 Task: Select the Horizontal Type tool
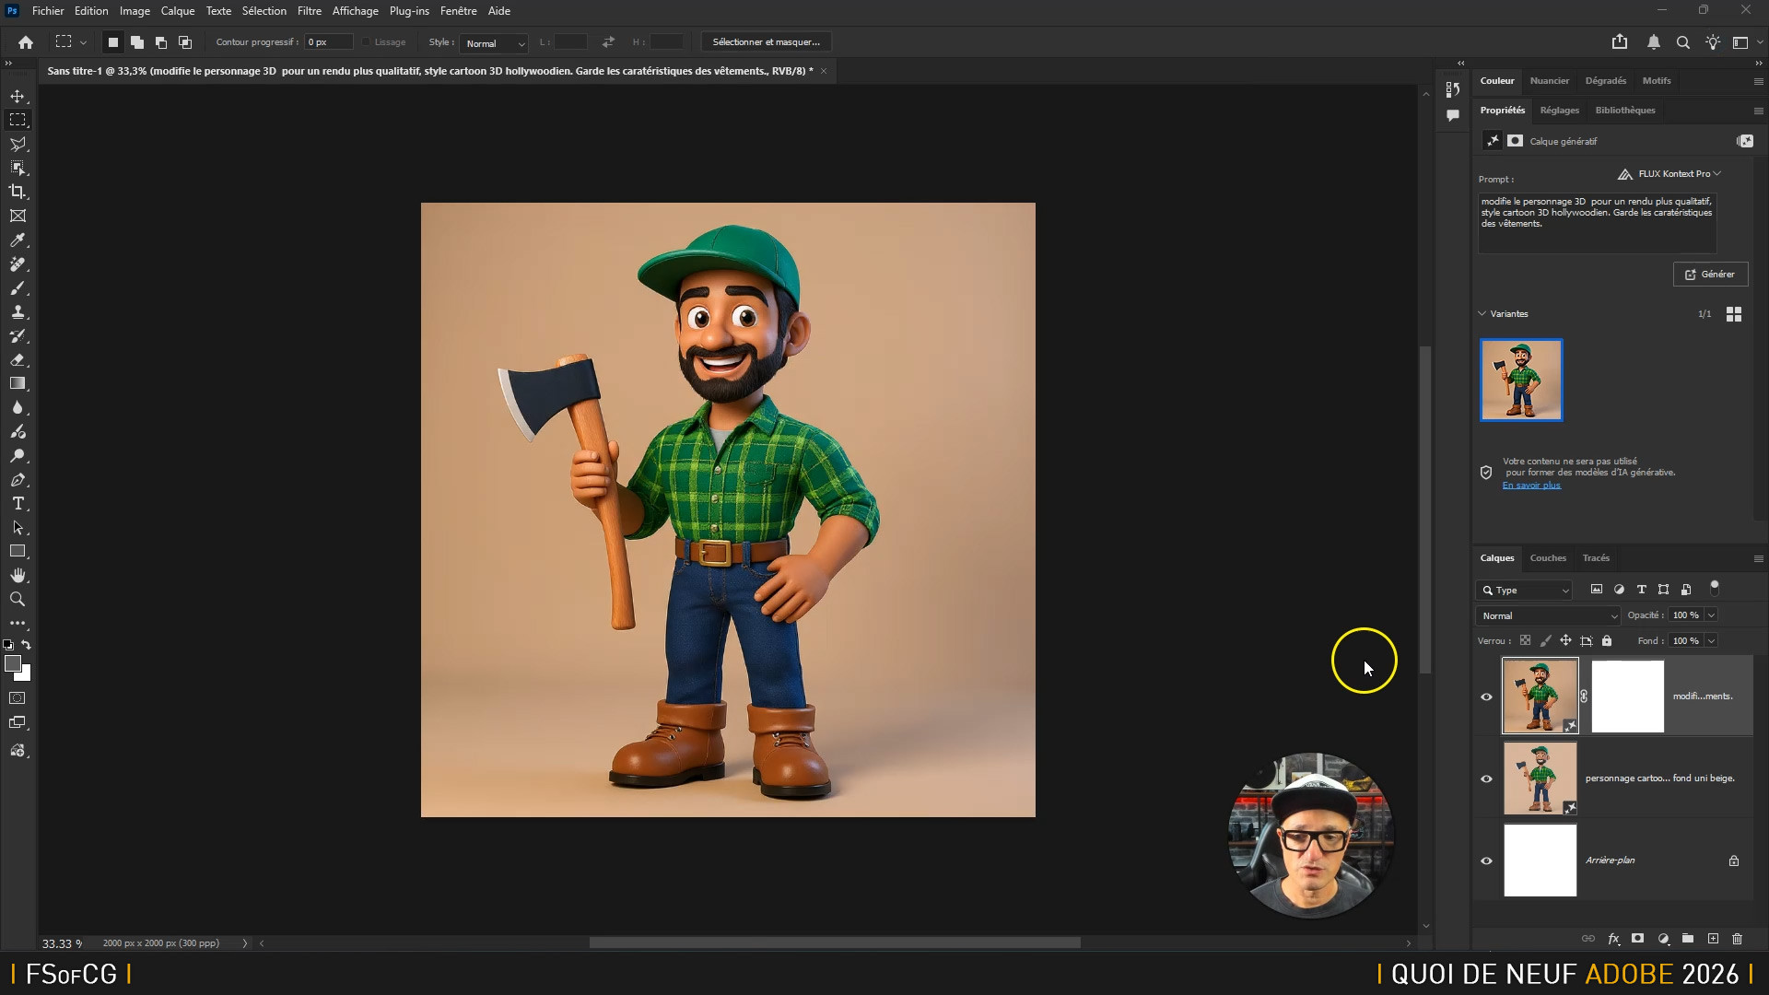click(18, 504)
